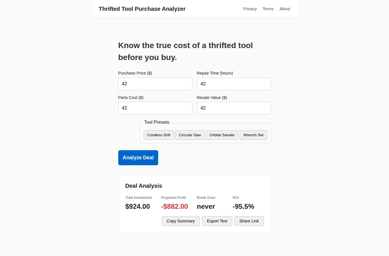Click the Total Investment label
389x256 pixels.
pos(139,198)
